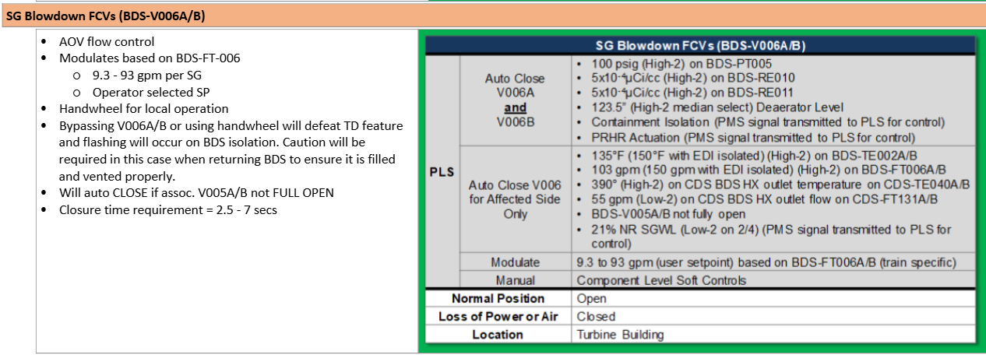Click the 'Turbine Building' value cell
The height and width of the screenshot is (355, 986).
(x=773, y=335)
